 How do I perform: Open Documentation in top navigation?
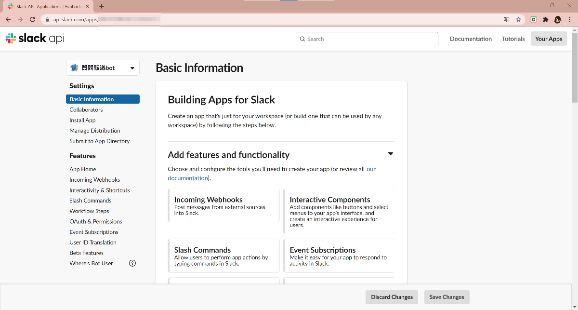pyautogui.click(x=471, y=39)
